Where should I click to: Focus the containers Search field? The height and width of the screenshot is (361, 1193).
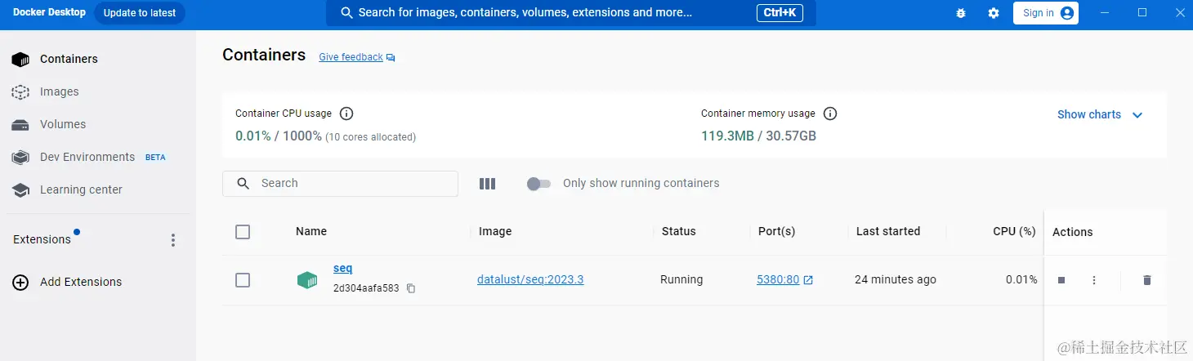(340, 183)
